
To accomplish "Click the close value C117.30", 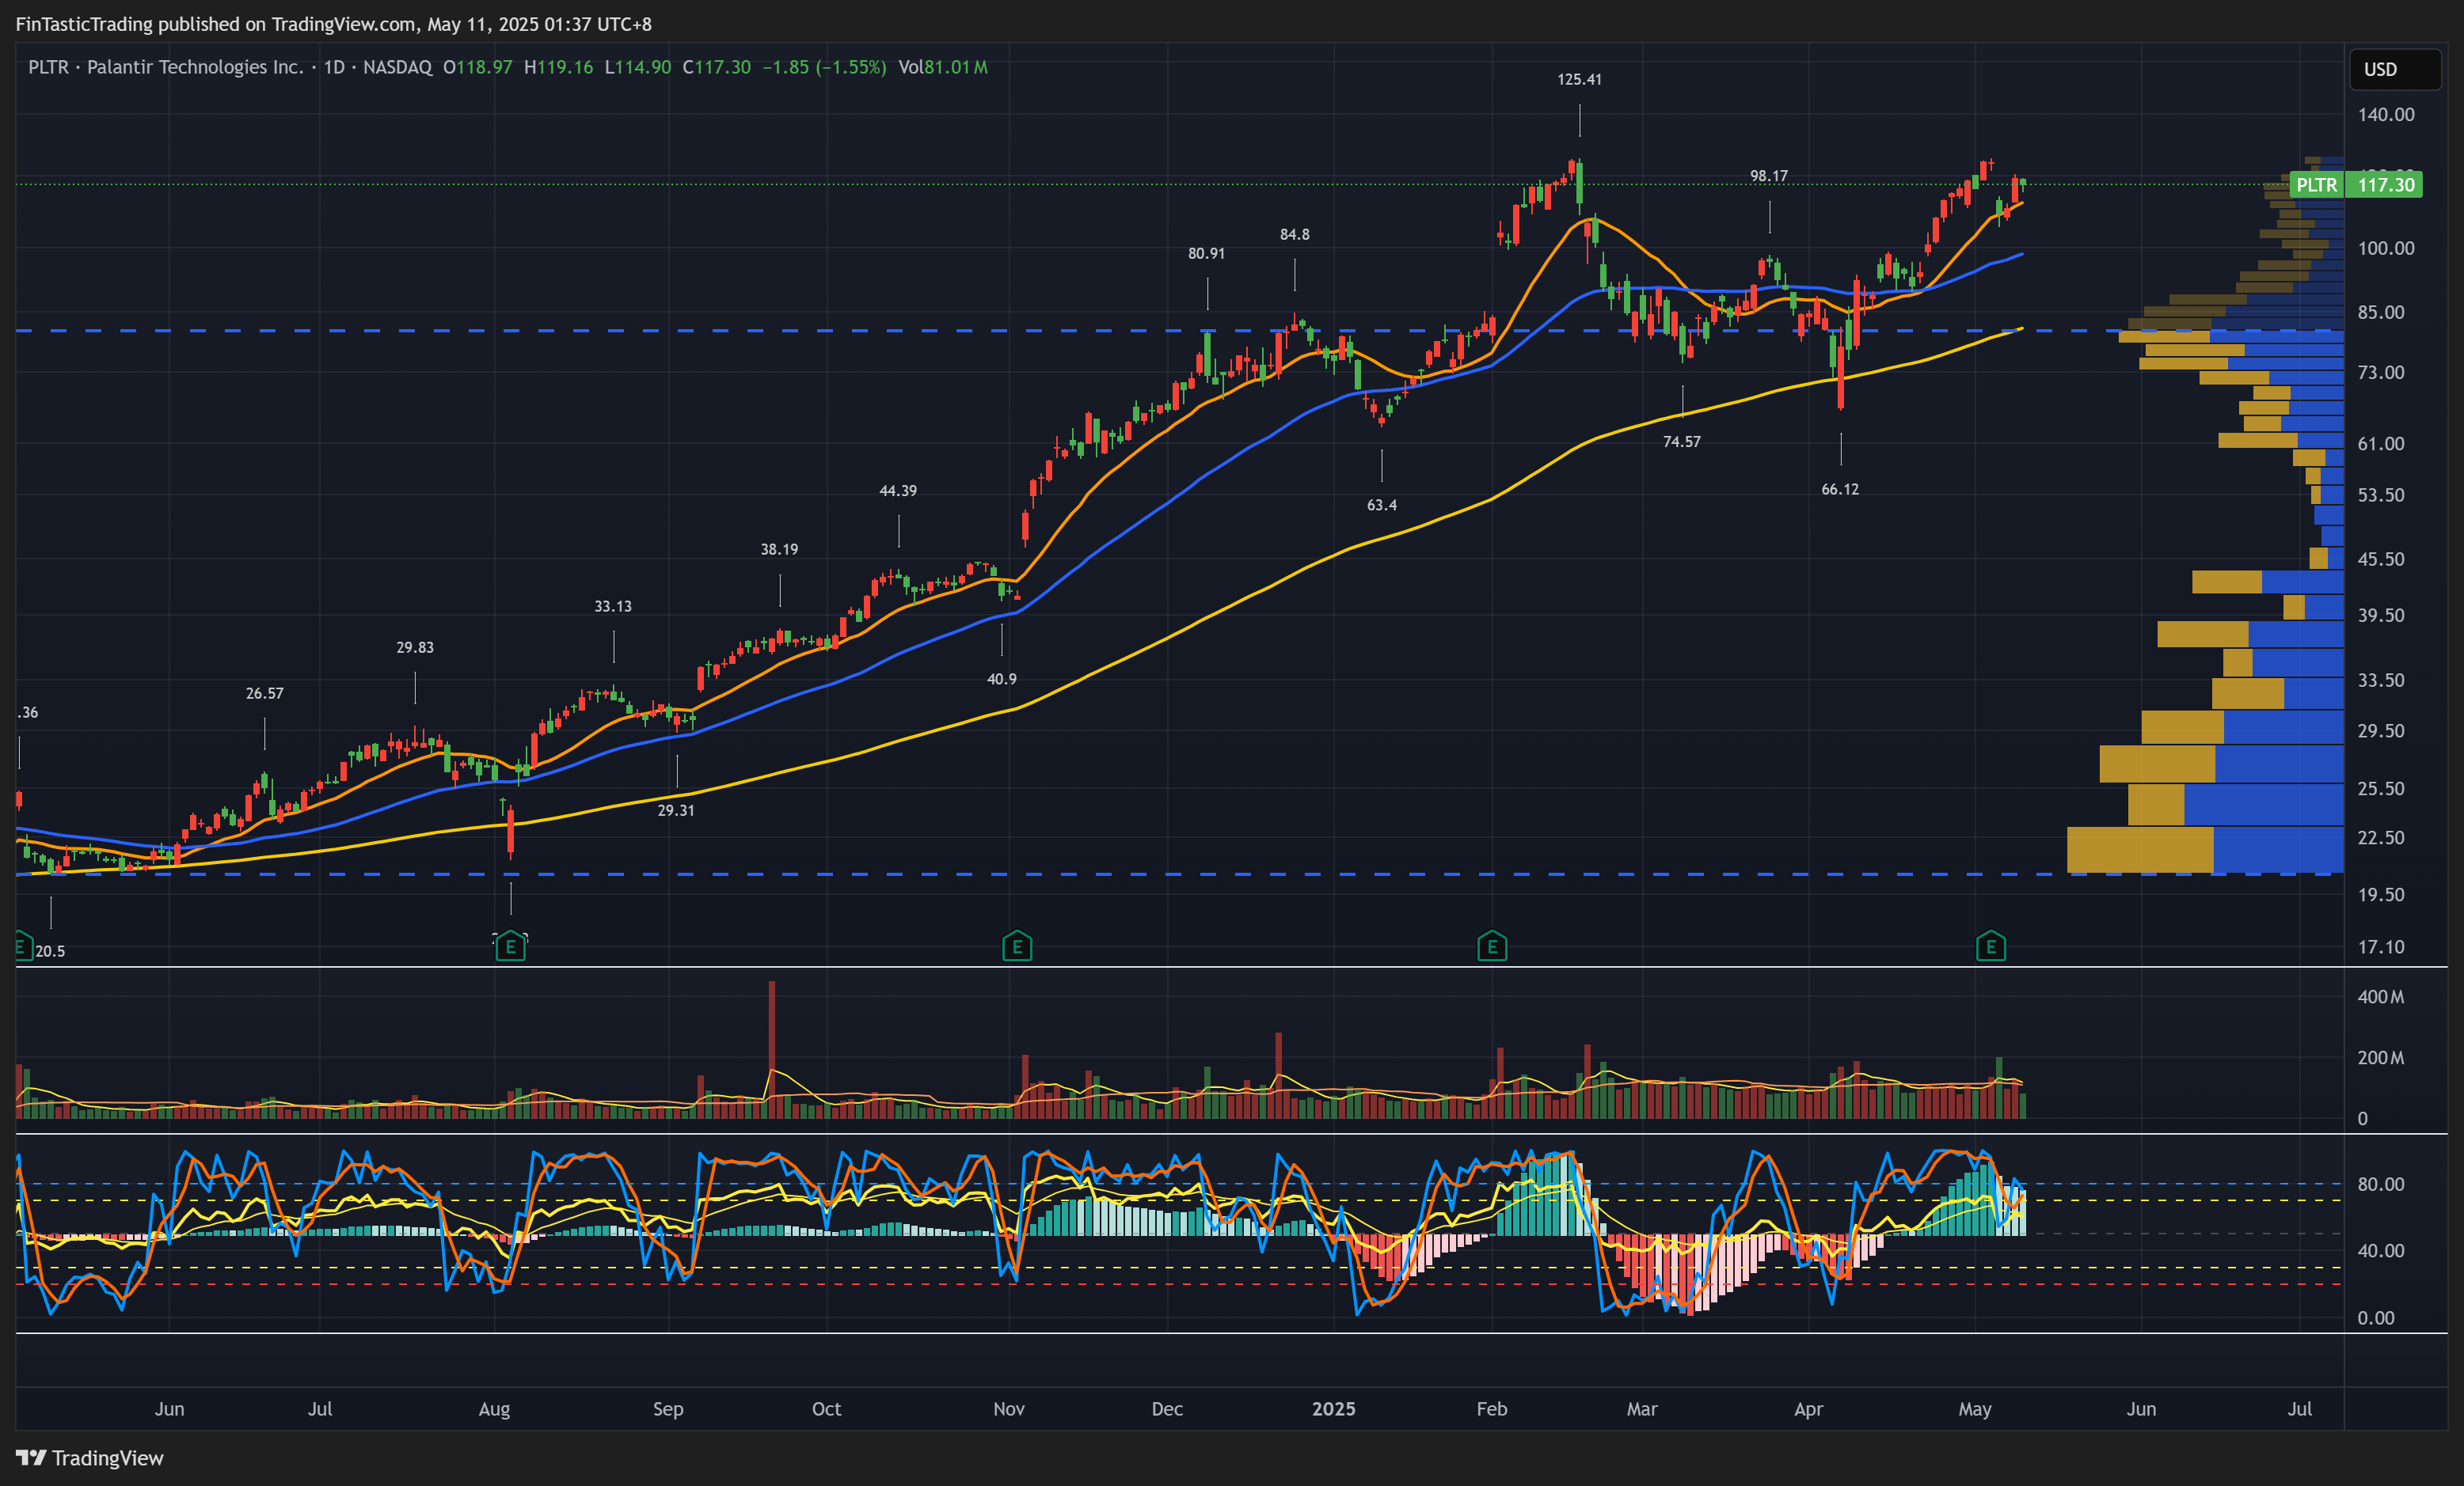I will (x=716, y=67).
